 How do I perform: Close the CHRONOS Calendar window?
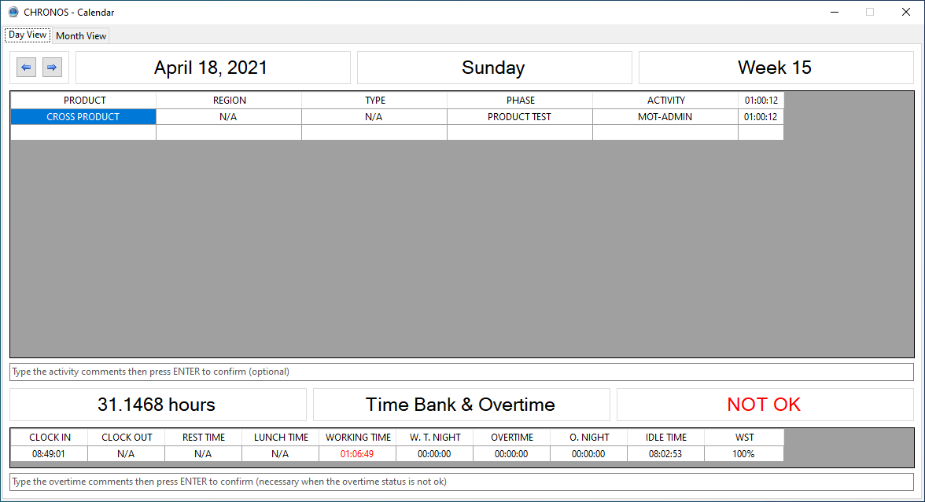pyautogui.click(x=906, y=12)
